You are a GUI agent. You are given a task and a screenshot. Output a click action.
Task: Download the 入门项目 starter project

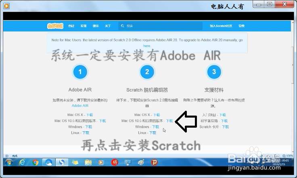(223, 115)
